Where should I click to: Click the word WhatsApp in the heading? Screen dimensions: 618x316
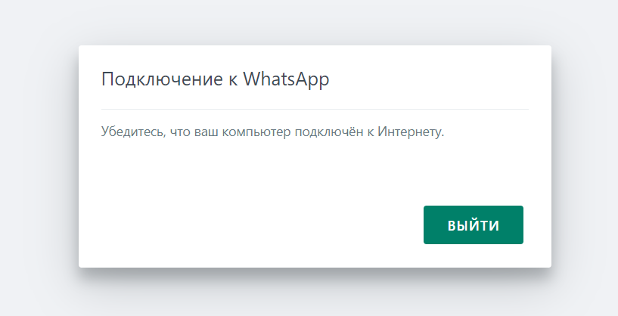[286, 79]
